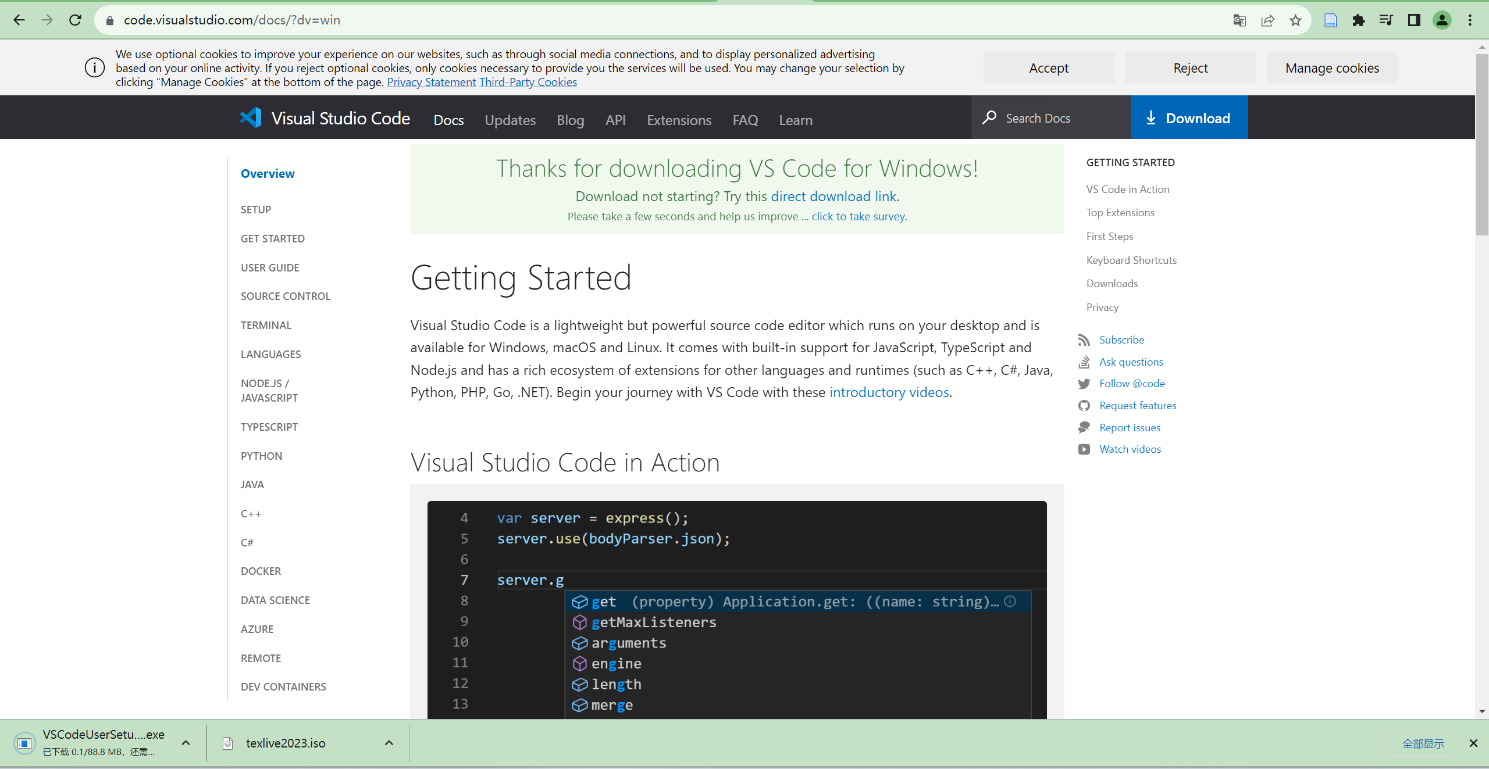Image resolution: width=1489 pixels, height=769 pixels.
Task: Open the share page icon in address bar
Action: click(x=1267, y=20)
